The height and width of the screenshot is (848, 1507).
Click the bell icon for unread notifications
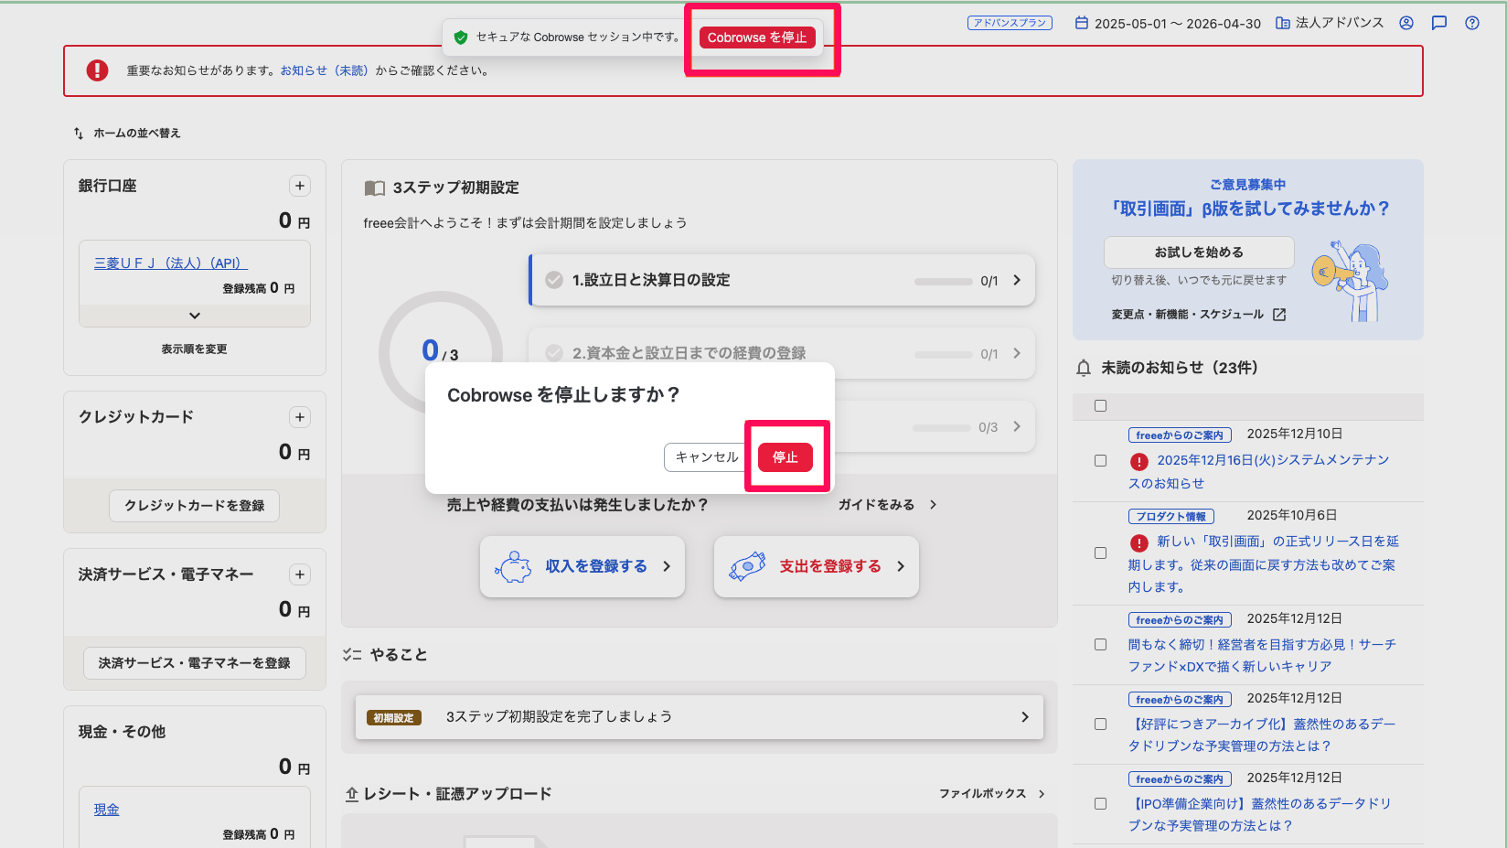1084,368
